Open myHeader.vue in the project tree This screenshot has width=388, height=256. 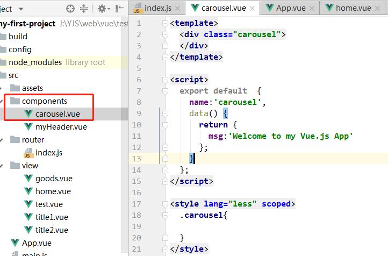[61, 127]
